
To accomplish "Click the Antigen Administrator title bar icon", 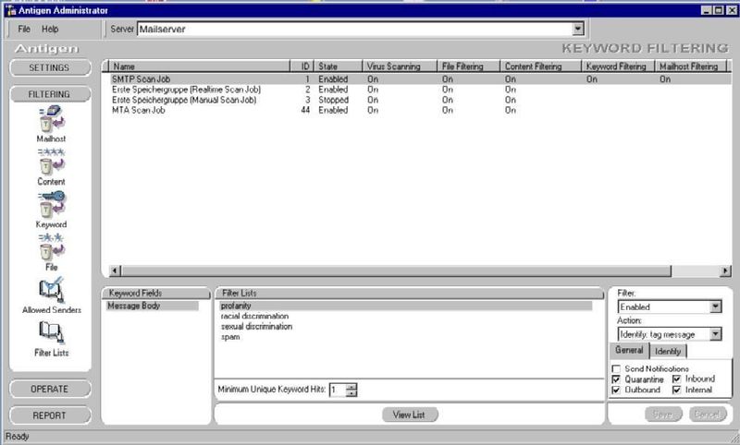I will (x=10, y=10).
